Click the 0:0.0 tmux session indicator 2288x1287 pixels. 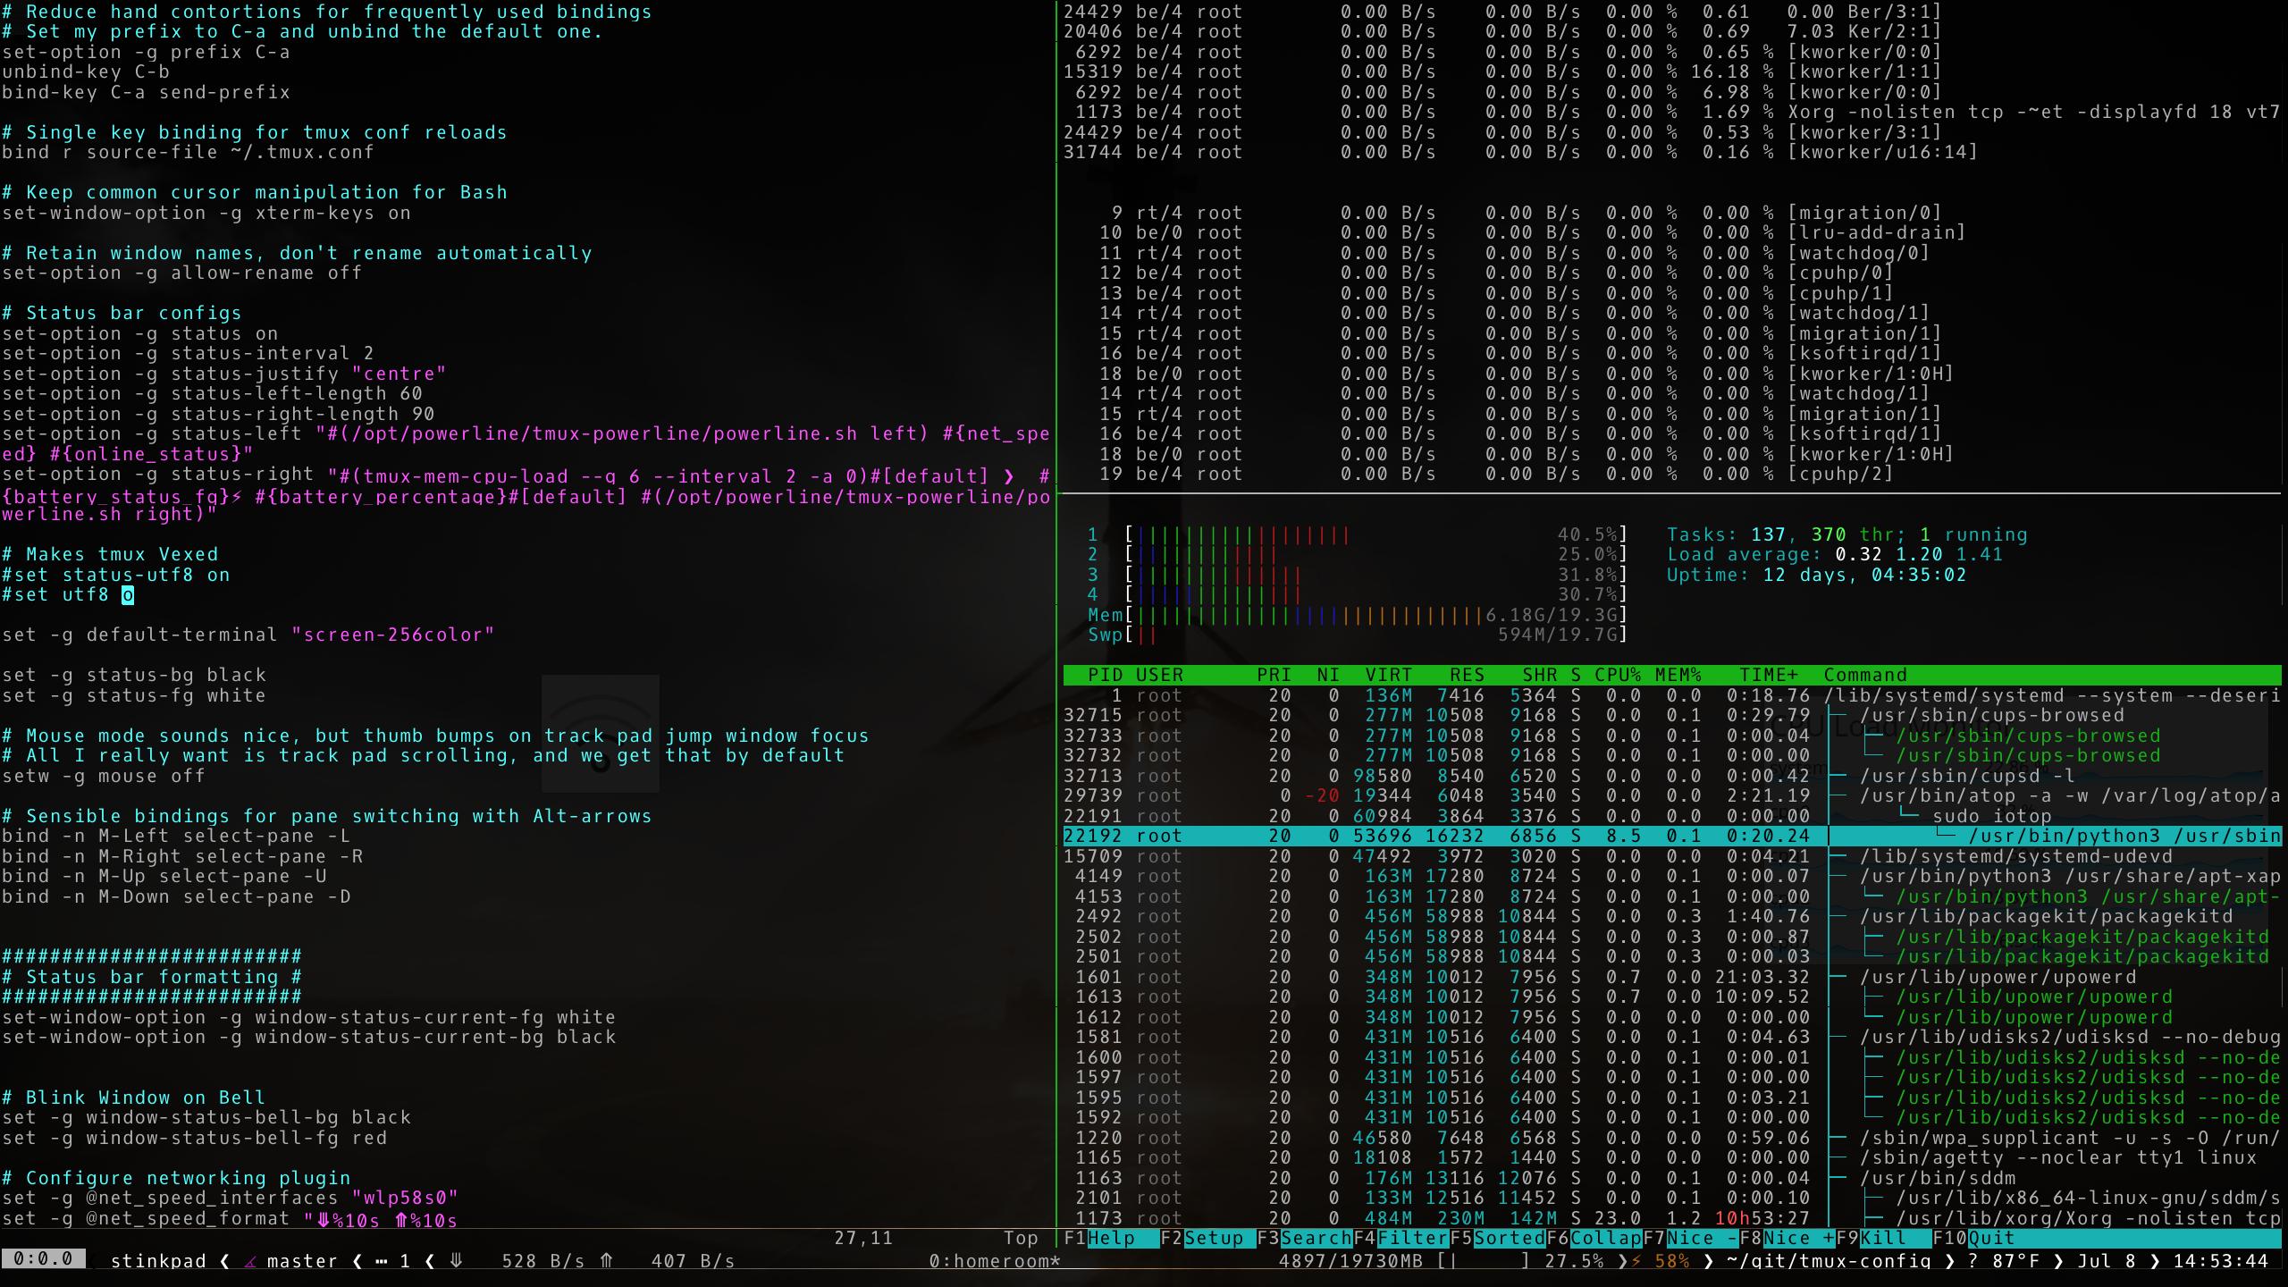[43, 1259]
